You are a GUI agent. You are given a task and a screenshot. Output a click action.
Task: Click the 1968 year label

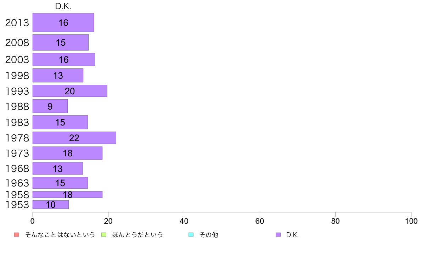point(17,168)
